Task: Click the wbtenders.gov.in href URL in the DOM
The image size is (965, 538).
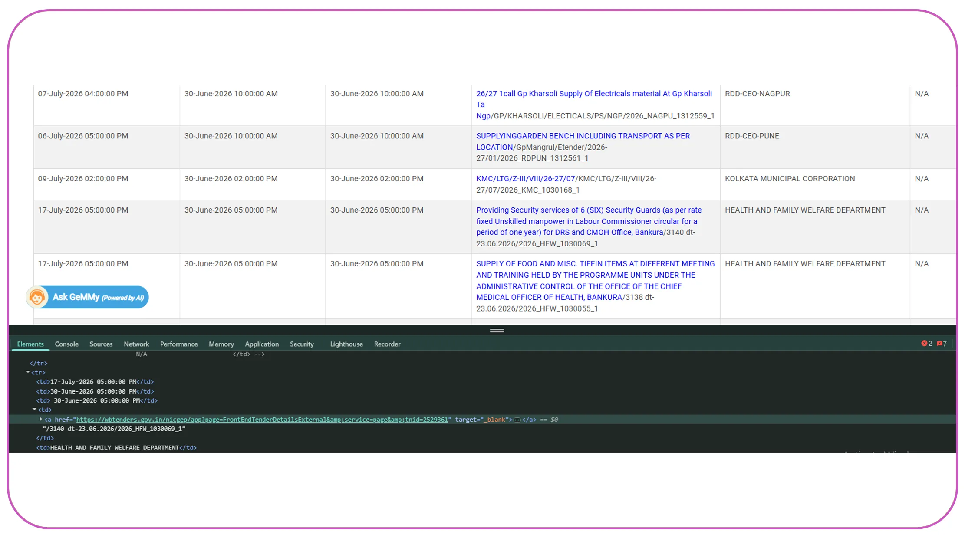Action: (262, 420)
